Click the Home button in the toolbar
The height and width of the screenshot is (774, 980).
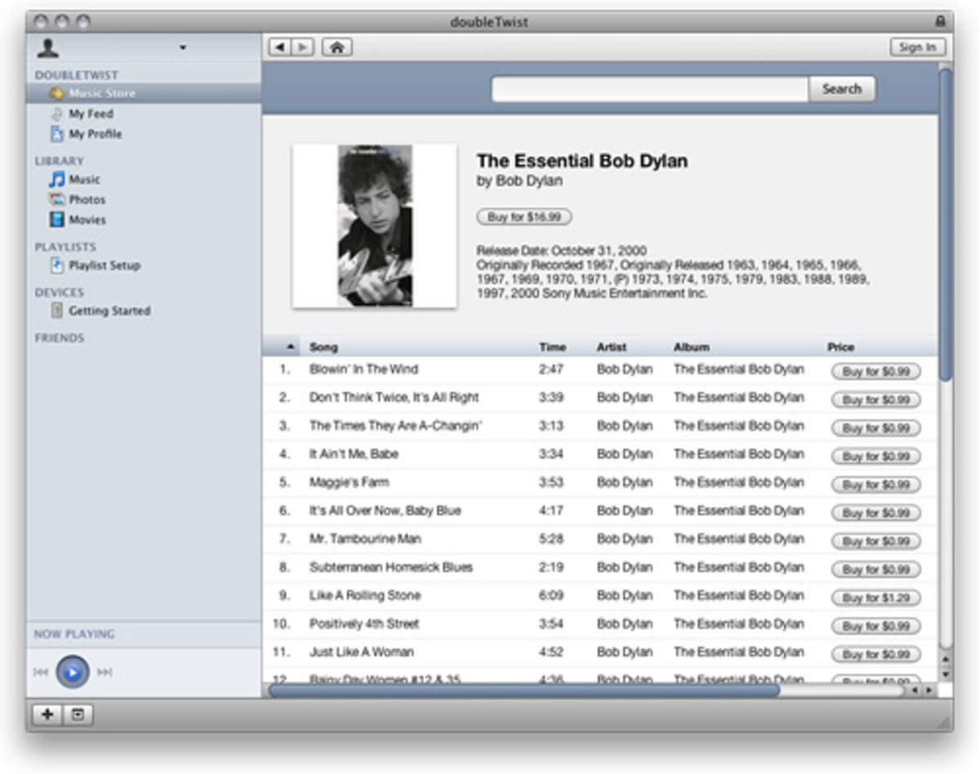tap(336, 47)
